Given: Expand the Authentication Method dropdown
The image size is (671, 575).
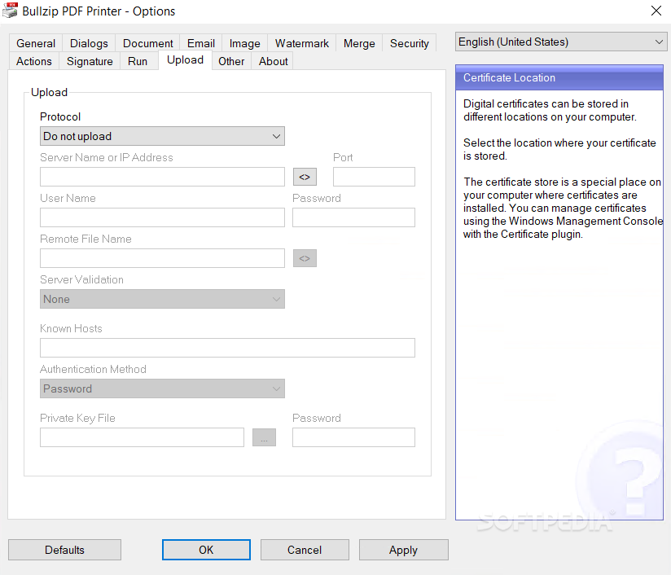Looking at the screenshot, I should coord(162,388).
